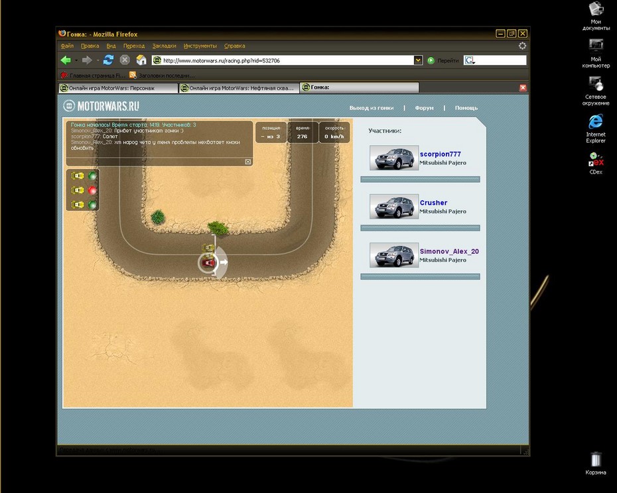617x493 pixels.
Task: Click the bottom yellow car icon in status panel
Action: tap(78, 205)
